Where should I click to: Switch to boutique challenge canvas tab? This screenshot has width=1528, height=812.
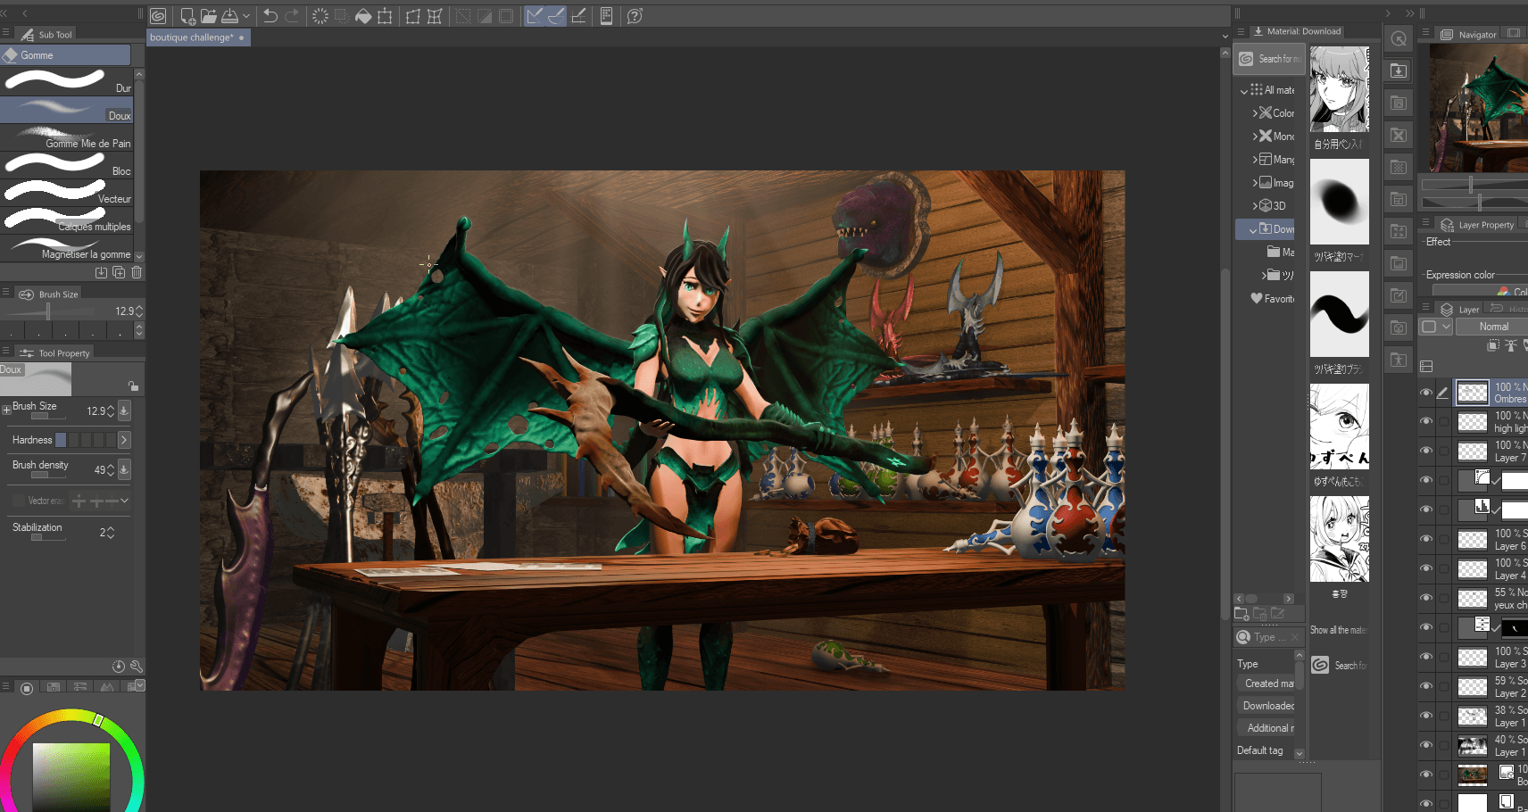198,37
